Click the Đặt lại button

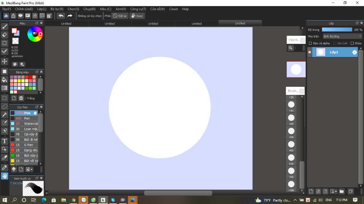pyautogui.click(x=120, y=16)
